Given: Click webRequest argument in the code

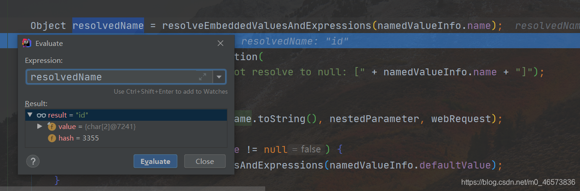Looking at the screenshot, I should click(x=461, y=119).
